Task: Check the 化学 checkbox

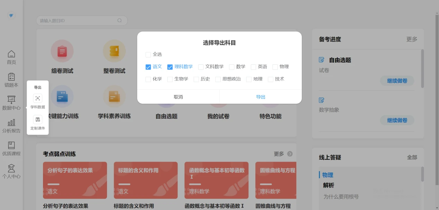Action: click(x=148, y=79)
